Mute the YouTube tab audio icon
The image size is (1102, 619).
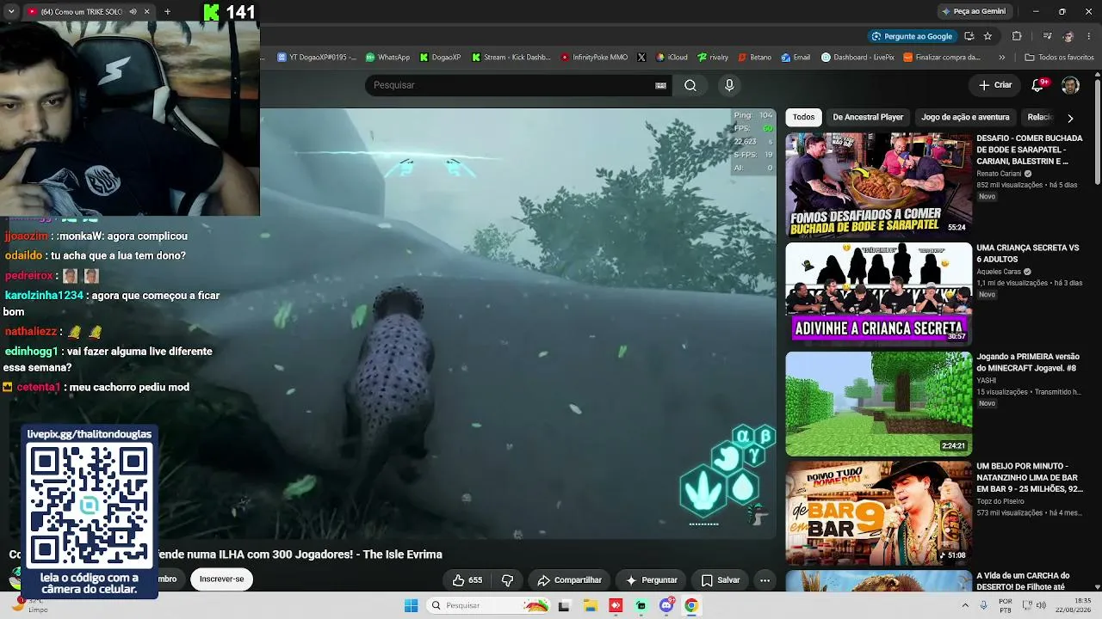point(133,12)
